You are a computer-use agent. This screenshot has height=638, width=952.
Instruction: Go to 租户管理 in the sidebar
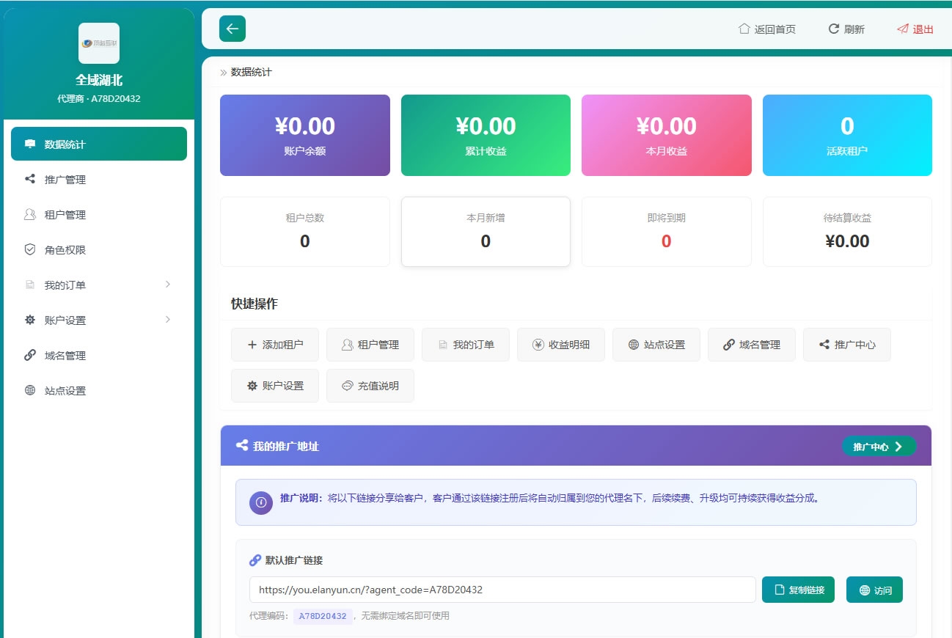(x=99, y=214)
